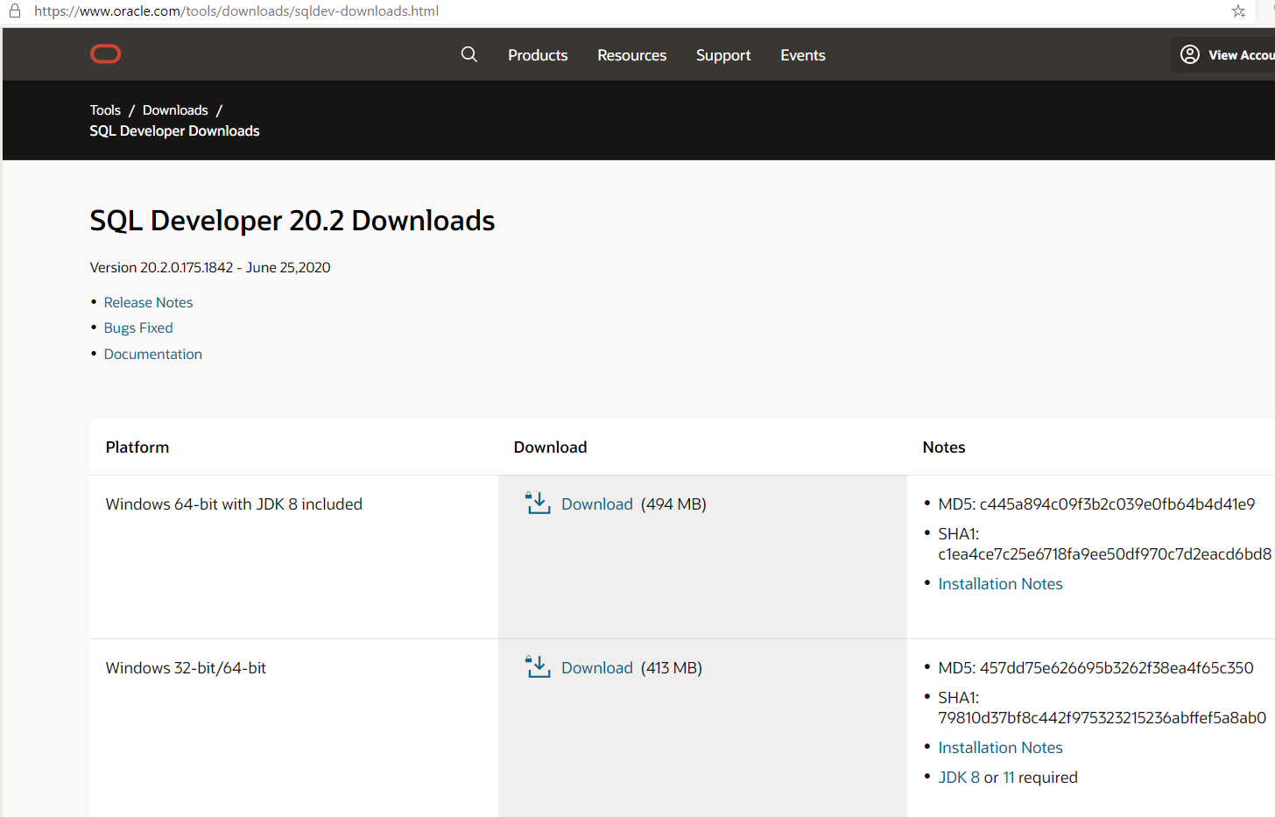Click the bookmark star icon in address bar
Screen dimensions: 1275x817
point(1238,11)
